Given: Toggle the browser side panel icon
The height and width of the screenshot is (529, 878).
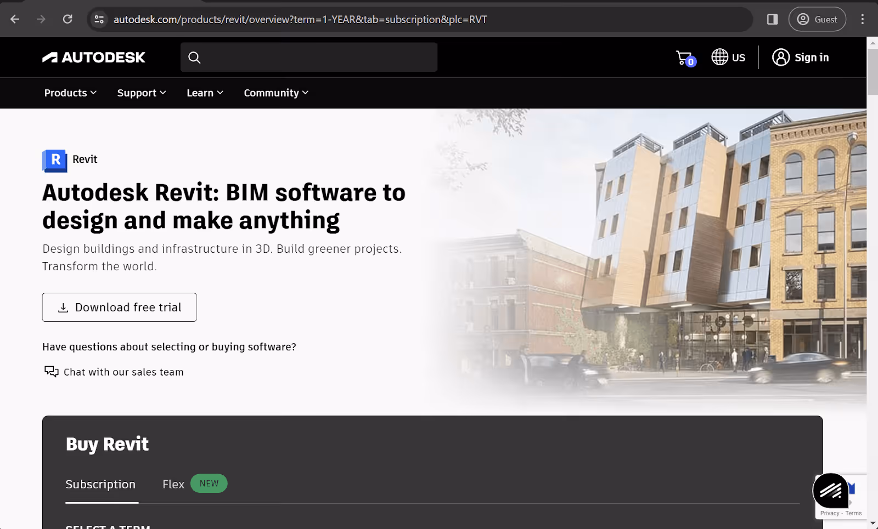Looking at the screenshot, I should [x=772, y=19].
